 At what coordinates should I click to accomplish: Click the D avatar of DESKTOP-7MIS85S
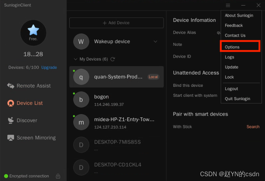click(81, 145)
